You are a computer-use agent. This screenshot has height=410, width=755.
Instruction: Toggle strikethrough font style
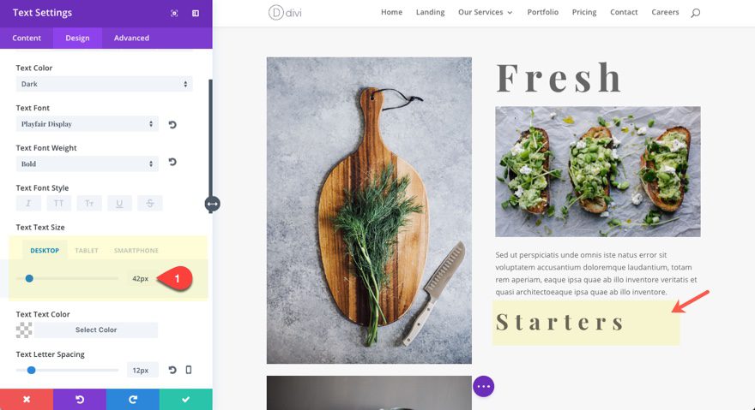[x=150, y=204]
